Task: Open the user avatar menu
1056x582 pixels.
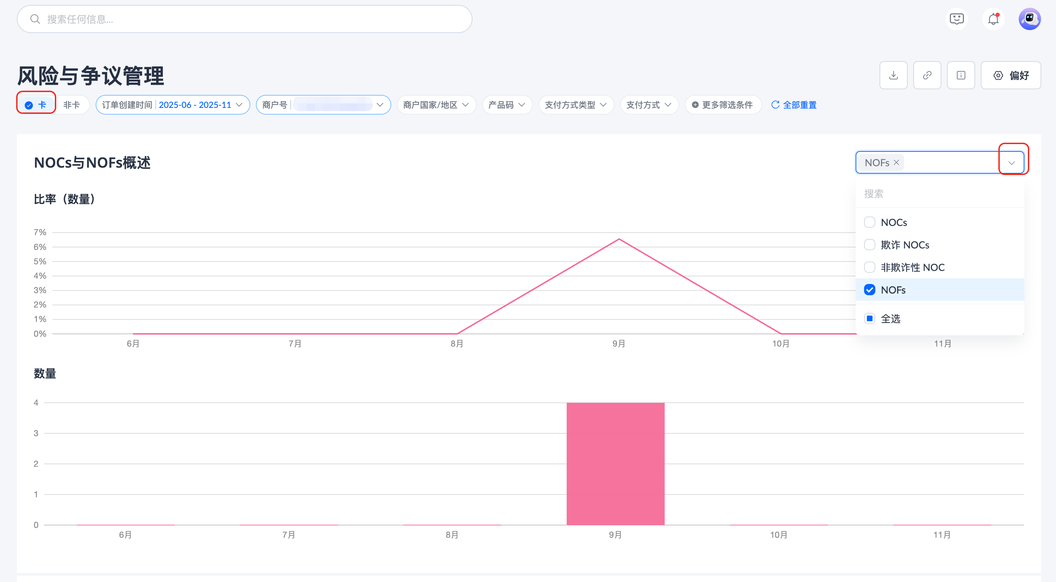Action: 1029,19
